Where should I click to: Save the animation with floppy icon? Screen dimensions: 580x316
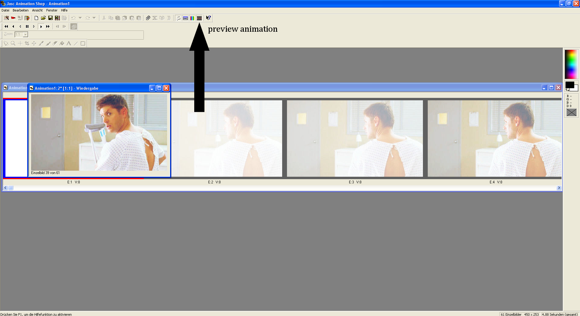point(50,18)
